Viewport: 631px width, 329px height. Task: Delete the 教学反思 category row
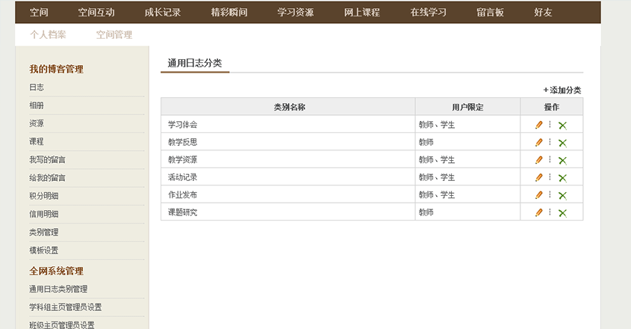562,143
